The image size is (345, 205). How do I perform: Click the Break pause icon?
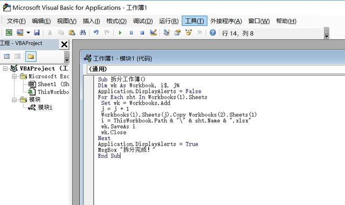(131, 33)
